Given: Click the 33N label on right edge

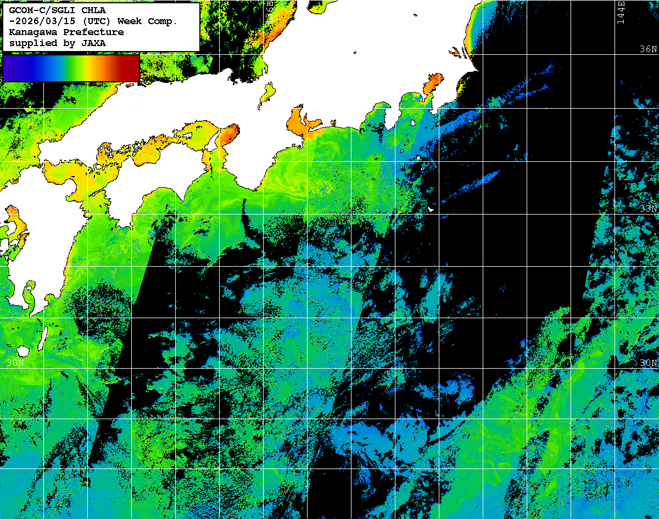Looking at the screenshot, I should click(x=648, y=208).
